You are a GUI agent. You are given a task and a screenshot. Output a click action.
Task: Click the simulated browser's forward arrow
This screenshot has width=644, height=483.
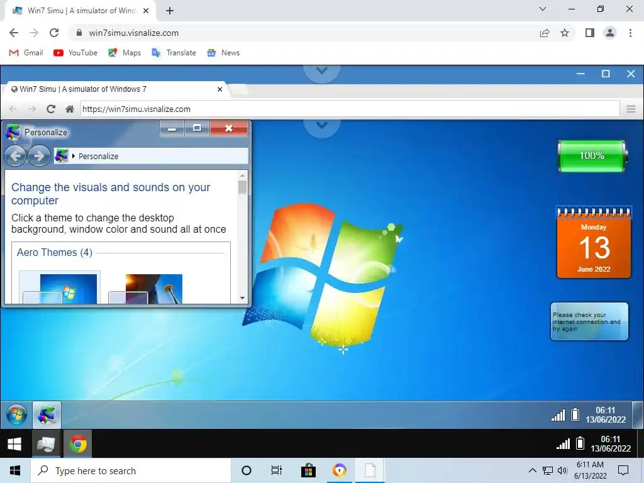click(32, 109)
